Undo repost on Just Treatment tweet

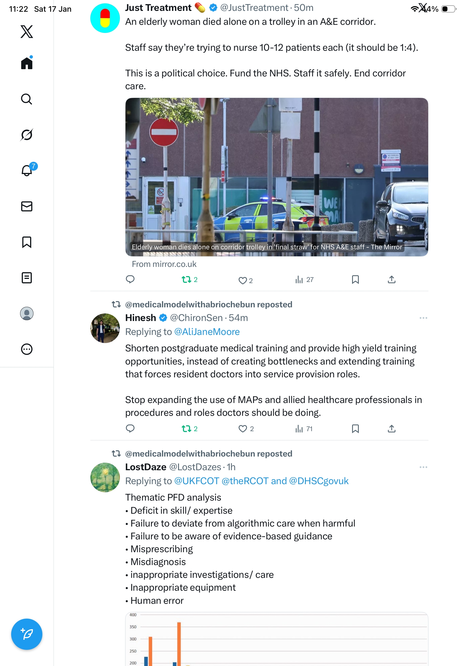pyautogui.click(x=189, y=280)
